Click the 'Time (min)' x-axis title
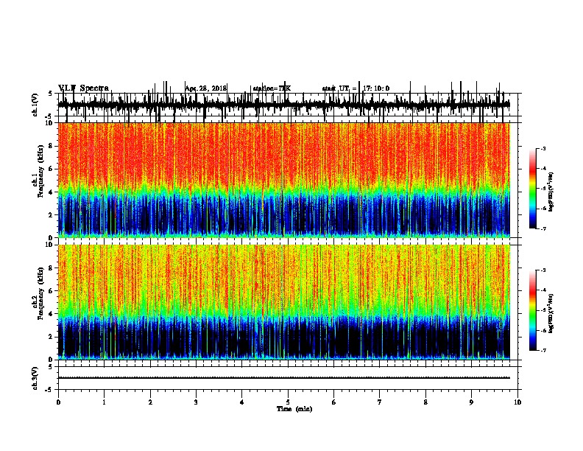The image size is (583, 451). point(294,409)
